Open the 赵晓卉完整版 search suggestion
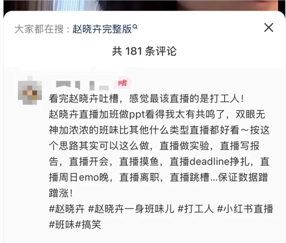Image resolution: width=286 pixels, height=243 pixels. tap(102, 29)
